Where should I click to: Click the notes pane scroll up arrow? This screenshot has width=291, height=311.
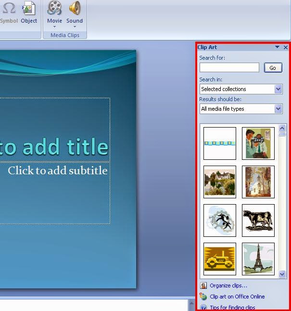(191, 303)
